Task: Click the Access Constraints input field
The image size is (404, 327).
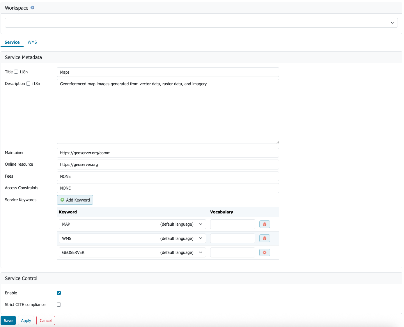Action: (x=168, y=188)
